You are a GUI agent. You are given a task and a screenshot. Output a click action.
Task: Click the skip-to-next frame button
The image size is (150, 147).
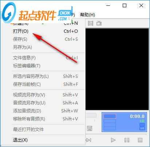88,140
